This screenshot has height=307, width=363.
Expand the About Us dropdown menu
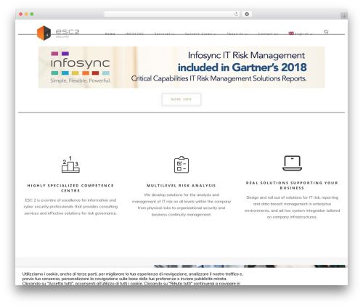(x=237, y=34)
